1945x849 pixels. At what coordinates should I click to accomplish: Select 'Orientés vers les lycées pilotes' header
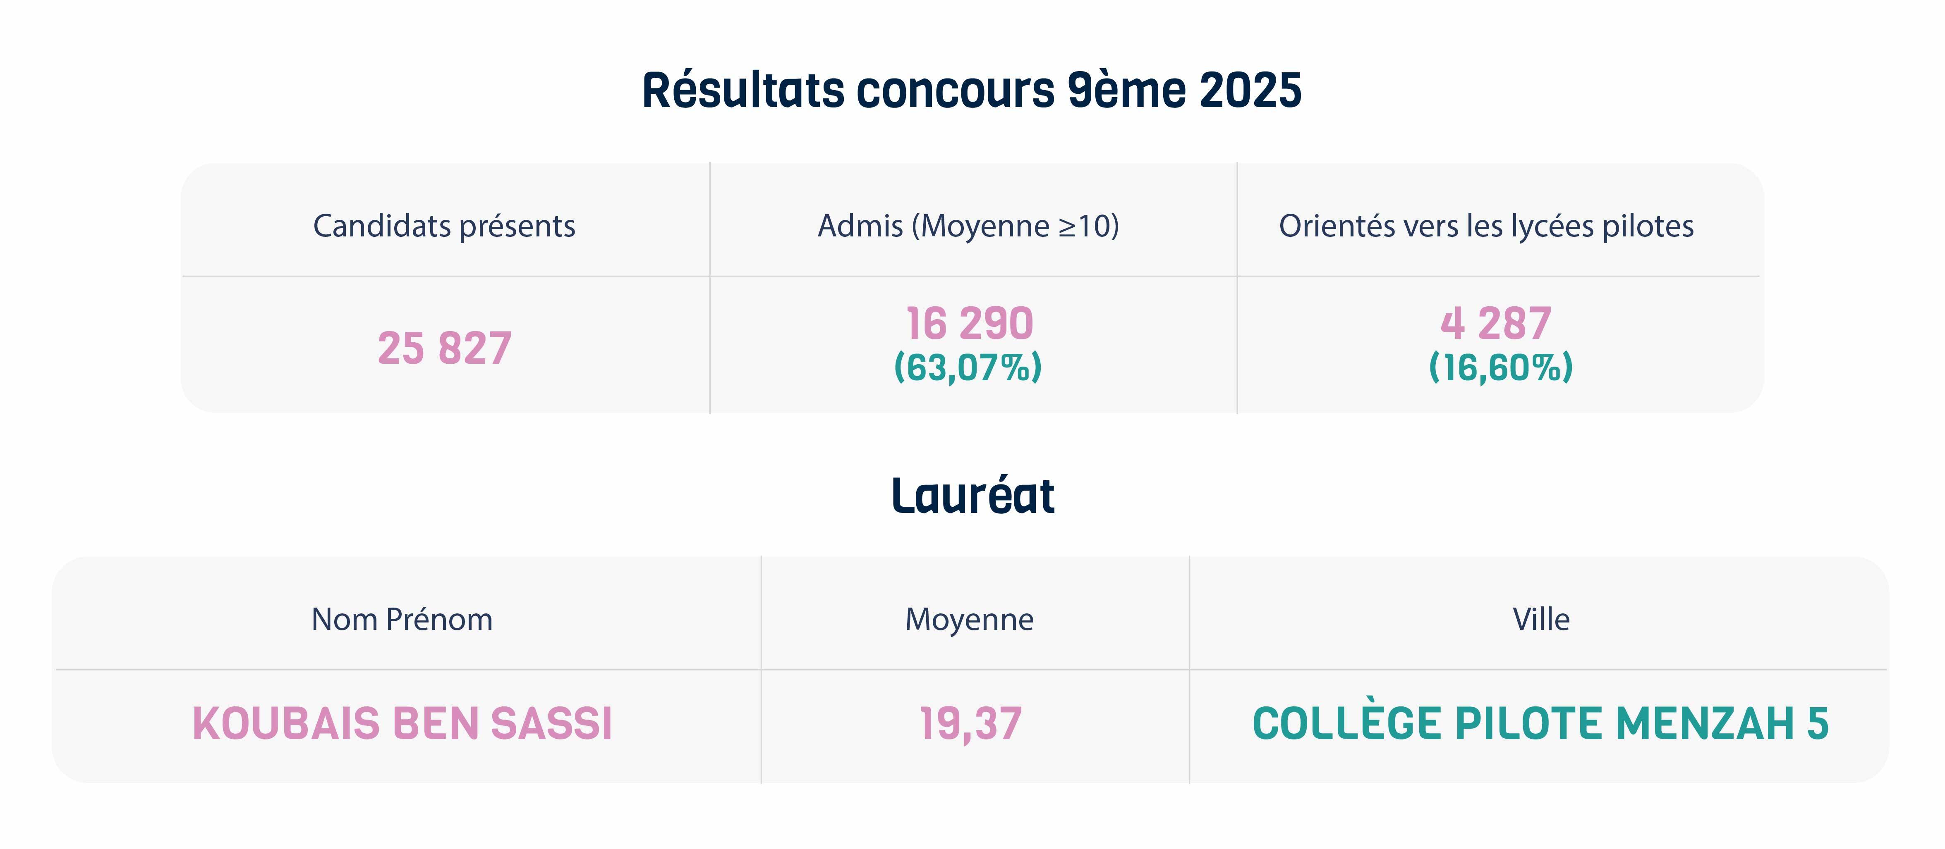pos(1486,226)
